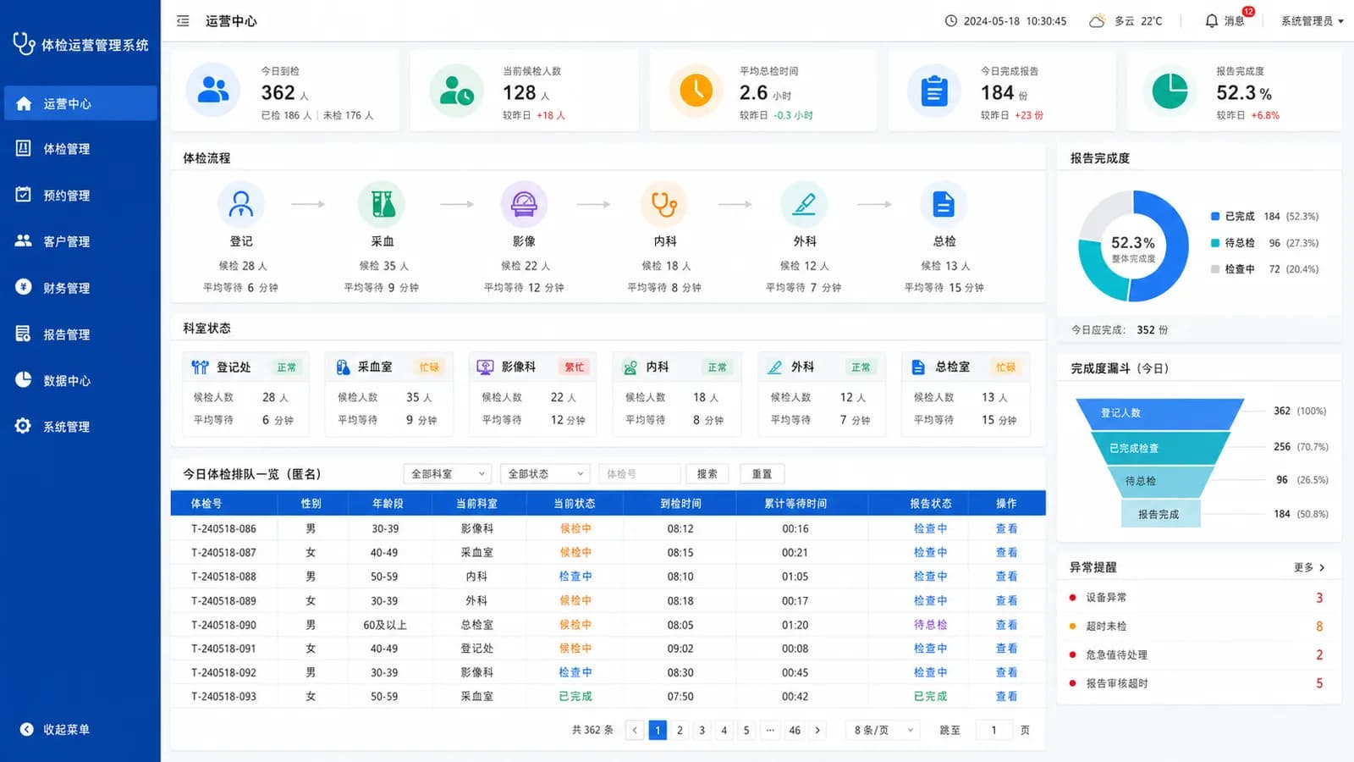Open the 全部科室 dropdown filter

[x=448, y=473]
